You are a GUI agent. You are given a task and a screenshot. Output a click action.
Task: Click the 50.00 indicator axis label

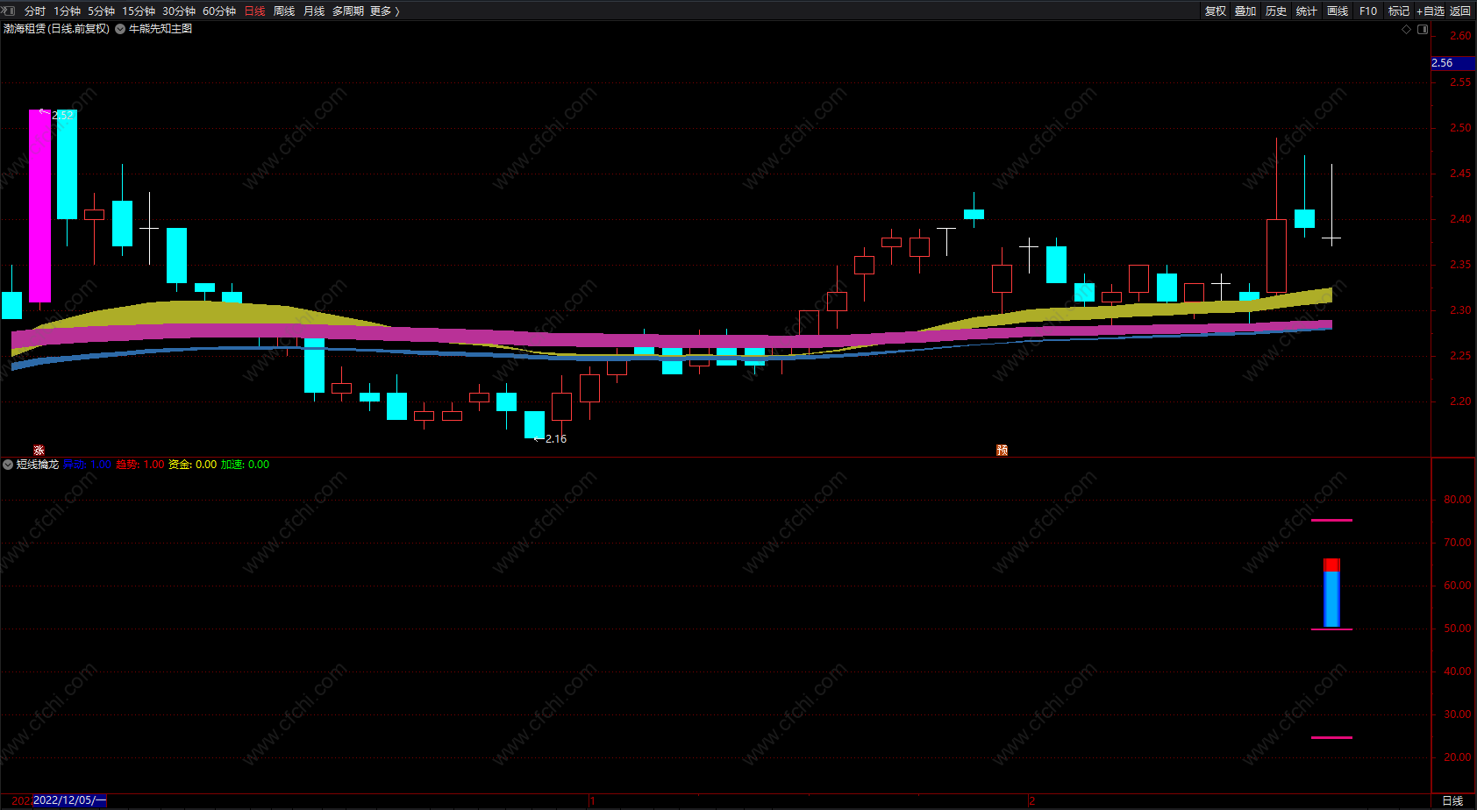pyautogui.click(x=1458, y=629)
